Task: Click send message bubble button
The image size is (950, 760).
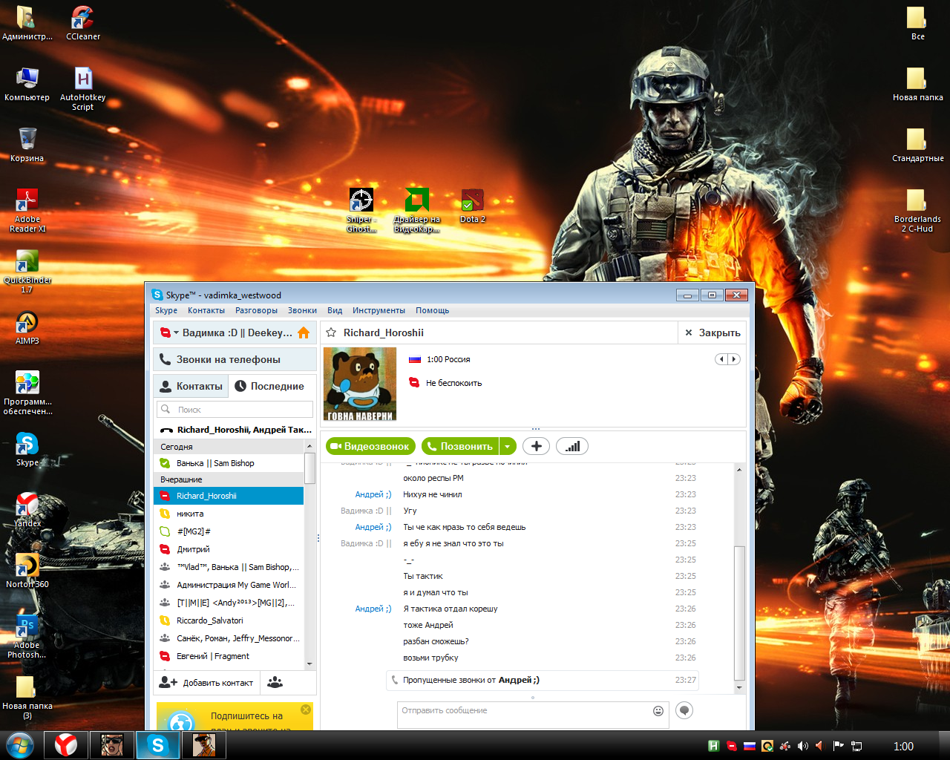Action: click(684, 711)
